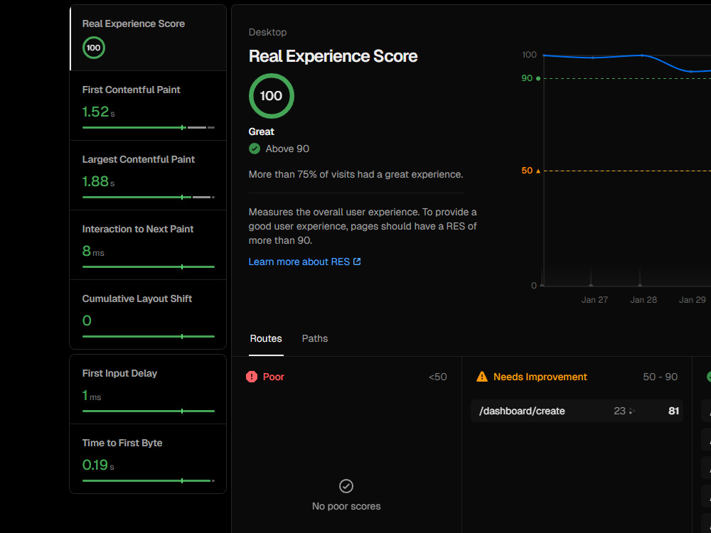Click the 50 - 90 range label
The width and height of the screenshot is (711, 533).
click(661, 377)
